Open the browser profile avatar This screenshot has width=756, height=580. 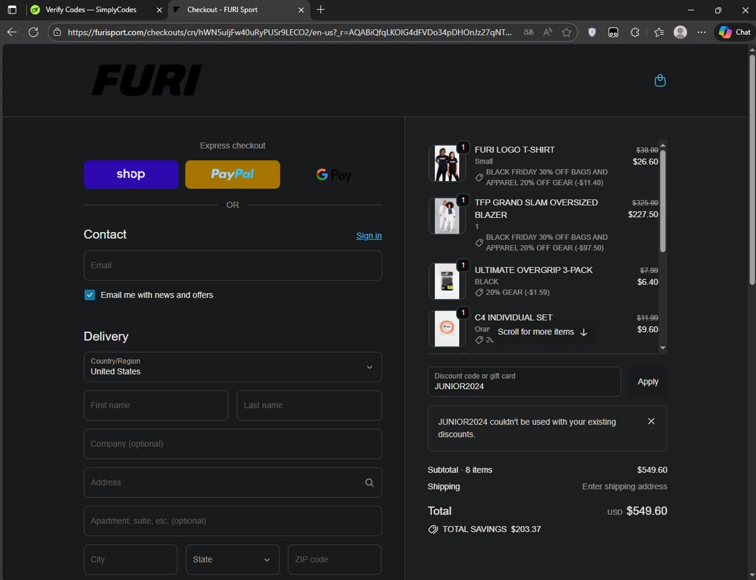tap(680, 32)
